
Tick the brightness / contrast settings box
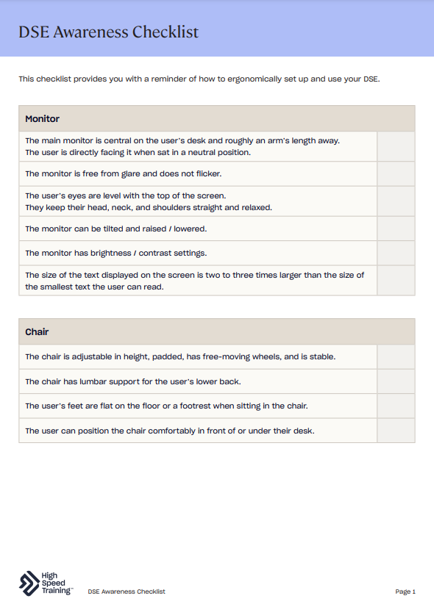click(x=396, y=253)
